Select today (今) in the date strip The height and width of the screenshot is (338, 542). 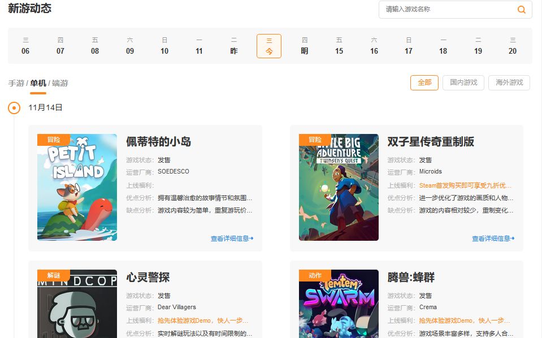click(269, 46)
